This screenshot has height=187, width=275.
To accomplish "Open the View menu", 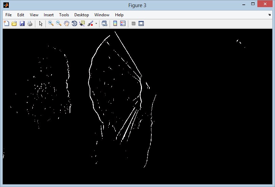I will click(x=34, y=15).
